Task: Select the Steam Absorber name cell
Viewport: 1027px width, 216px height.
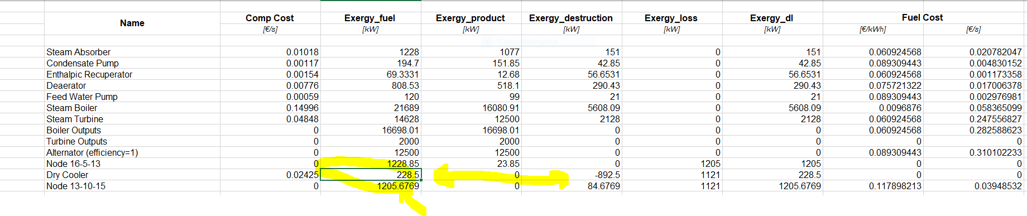Action: point(132,52)
